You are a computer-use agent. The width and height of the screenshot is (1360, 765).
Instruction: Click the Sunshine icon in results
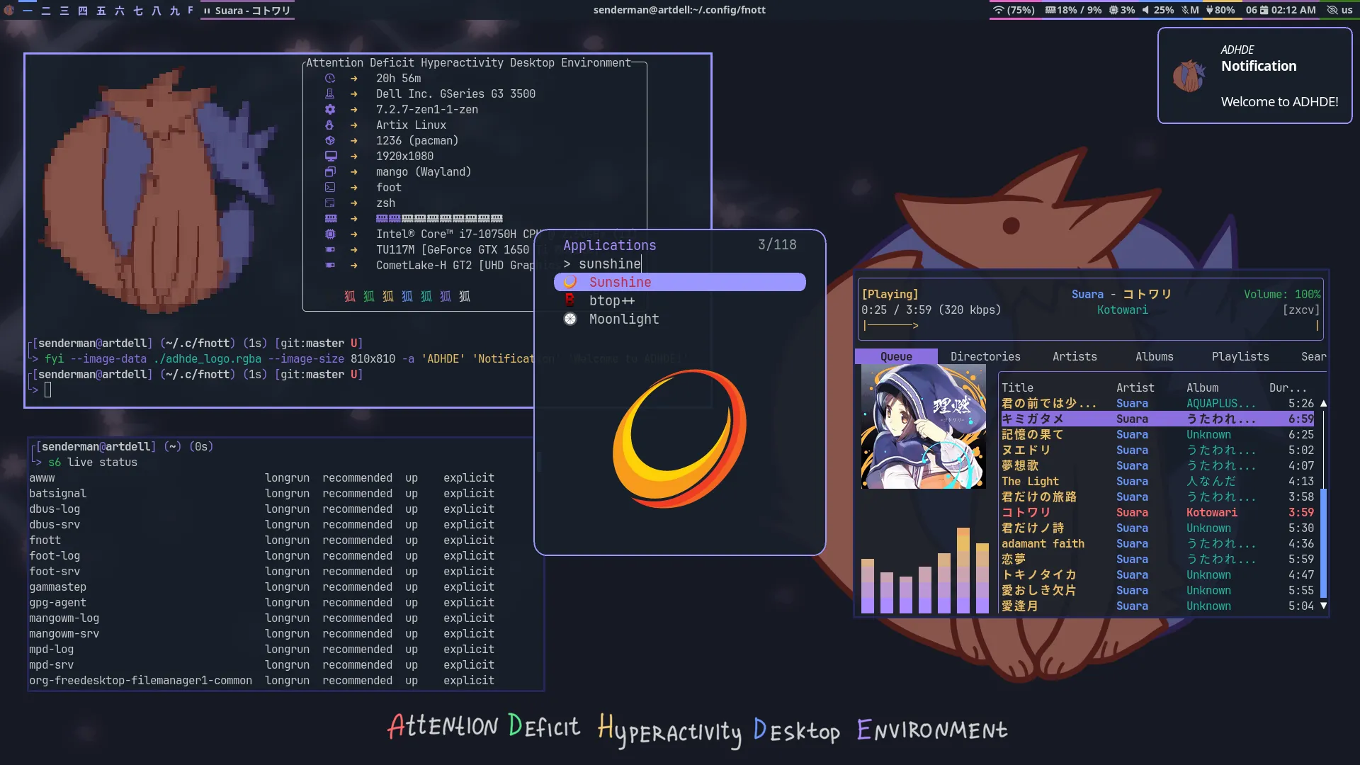[x=570, y=282]
